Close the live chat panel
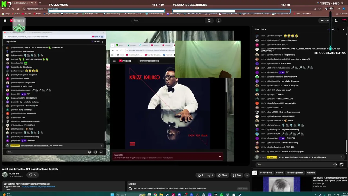 (x=343, y=29)
